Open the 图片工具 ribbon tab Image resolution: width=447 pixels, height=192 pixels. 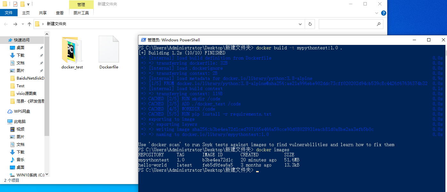[81, 13]
